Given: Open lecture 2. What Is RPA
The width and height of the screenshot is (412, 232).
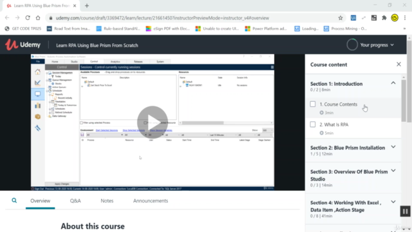Looking at the screenshot, I should pos(334,124).
